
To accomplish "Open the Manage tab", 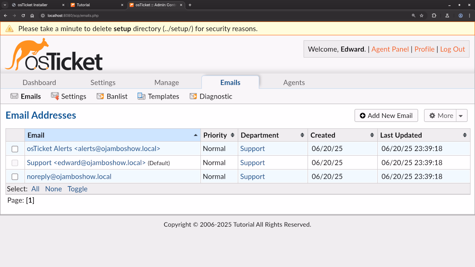I will click(x=167, y=82).
